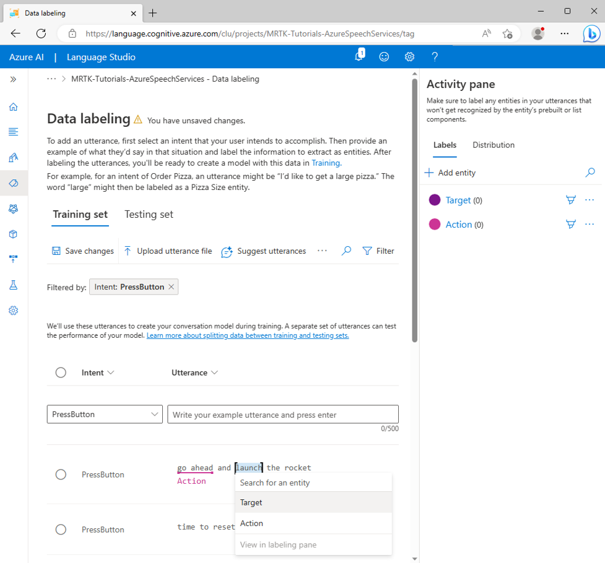Open the feedback smiley icon
Screen dimensions: 605x563
point(384,57)
